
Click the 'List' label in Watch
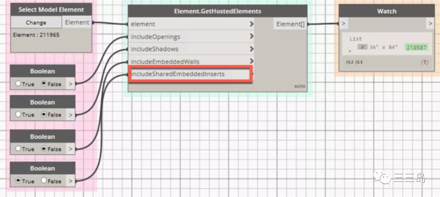pyautogui.click(x=356, y=39)
